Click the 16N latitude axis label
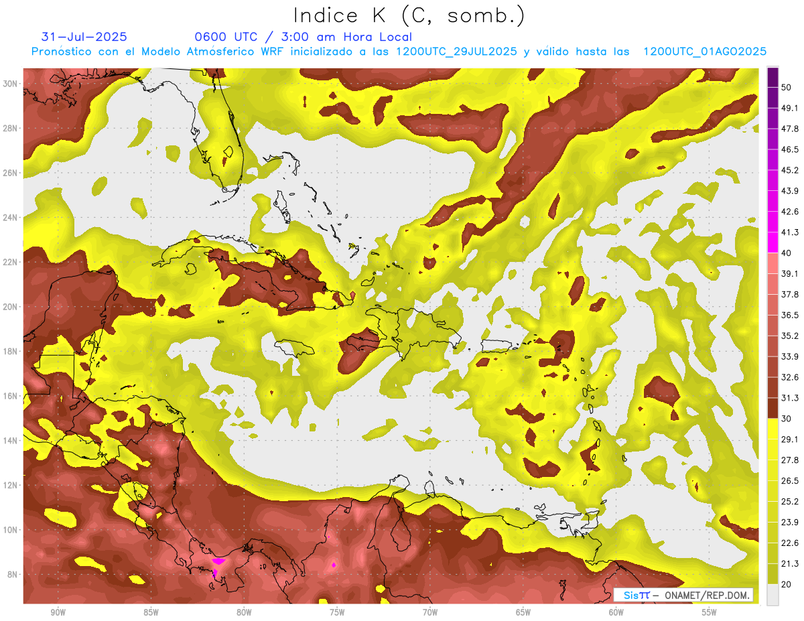 pyautogui.click(x=11, y=396)
